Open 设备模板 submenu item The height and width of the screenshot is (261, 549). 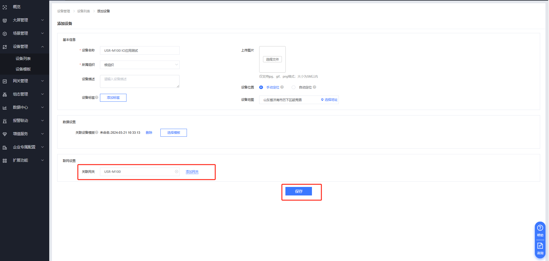[x=23, y=69]
